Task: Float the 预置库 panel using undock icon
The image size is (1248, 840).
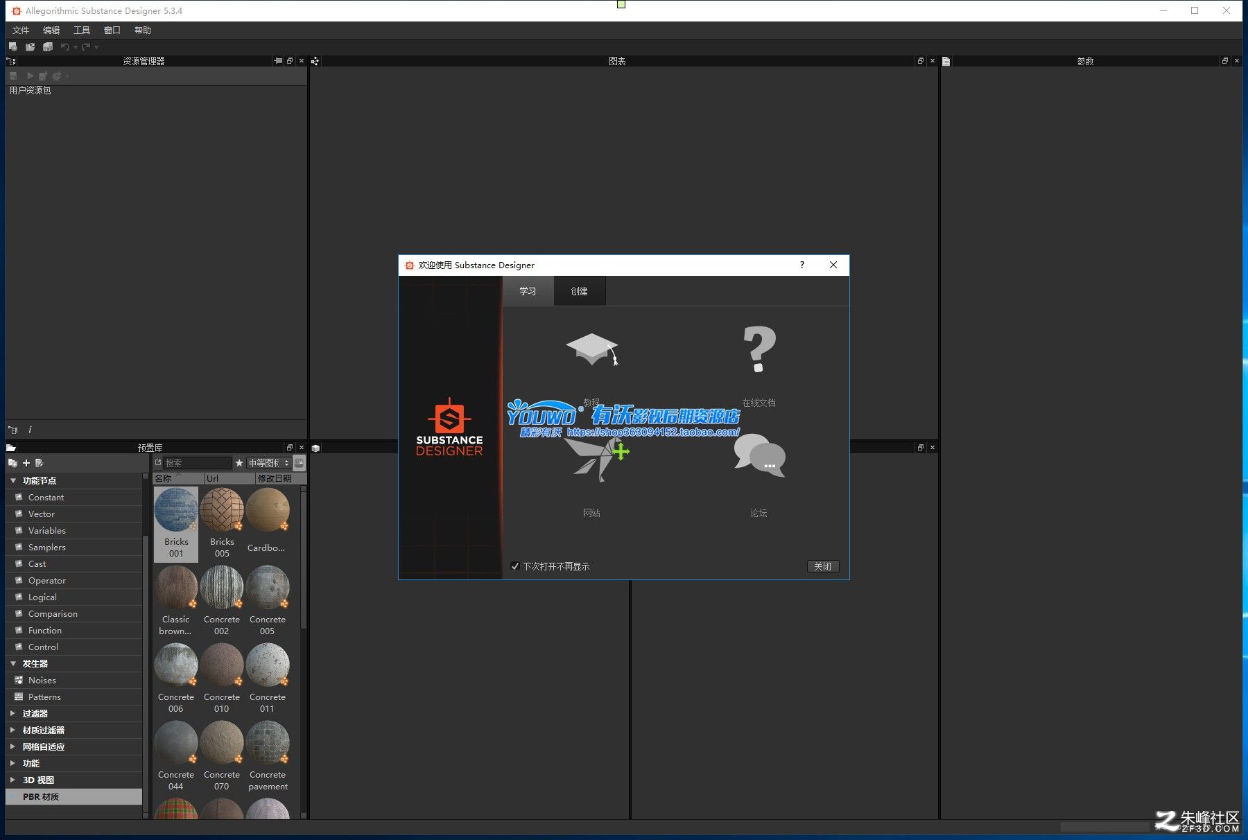Action: [290, 448]
